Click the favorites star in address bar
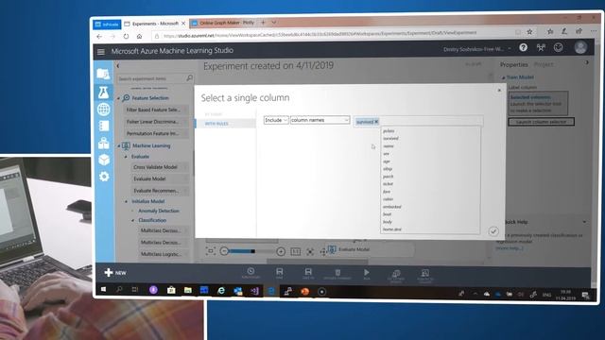The width and height of the screenshot is (605, 340). [529, 32]
